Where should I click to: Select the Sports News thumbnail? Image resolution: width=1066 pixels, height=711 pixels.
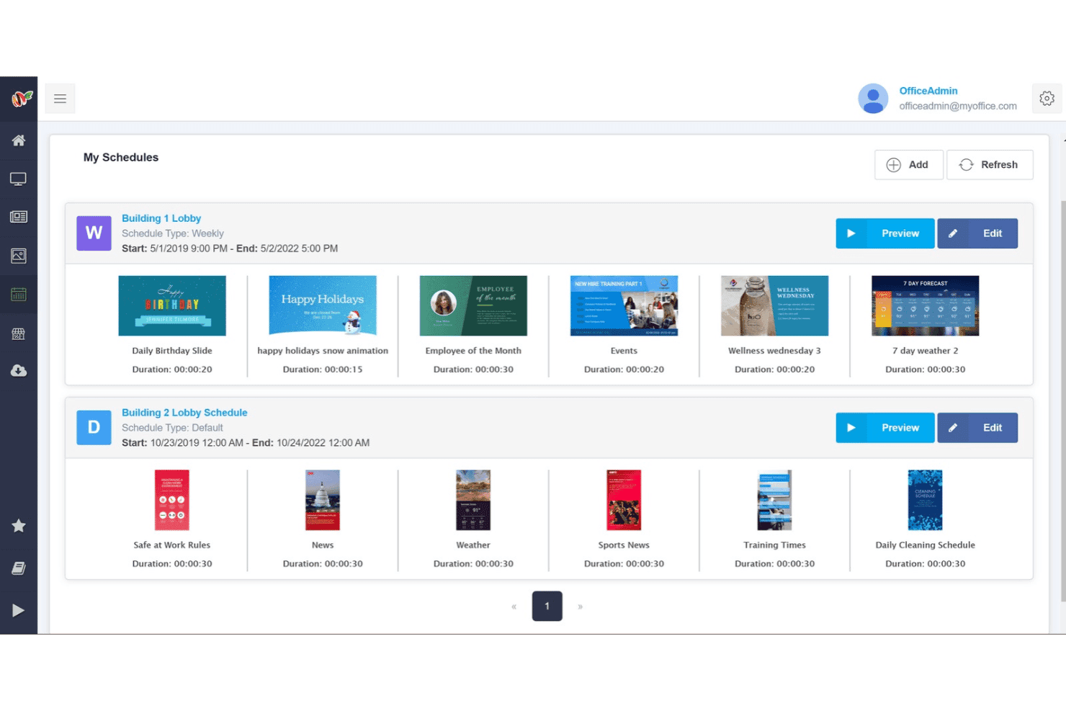624,500
